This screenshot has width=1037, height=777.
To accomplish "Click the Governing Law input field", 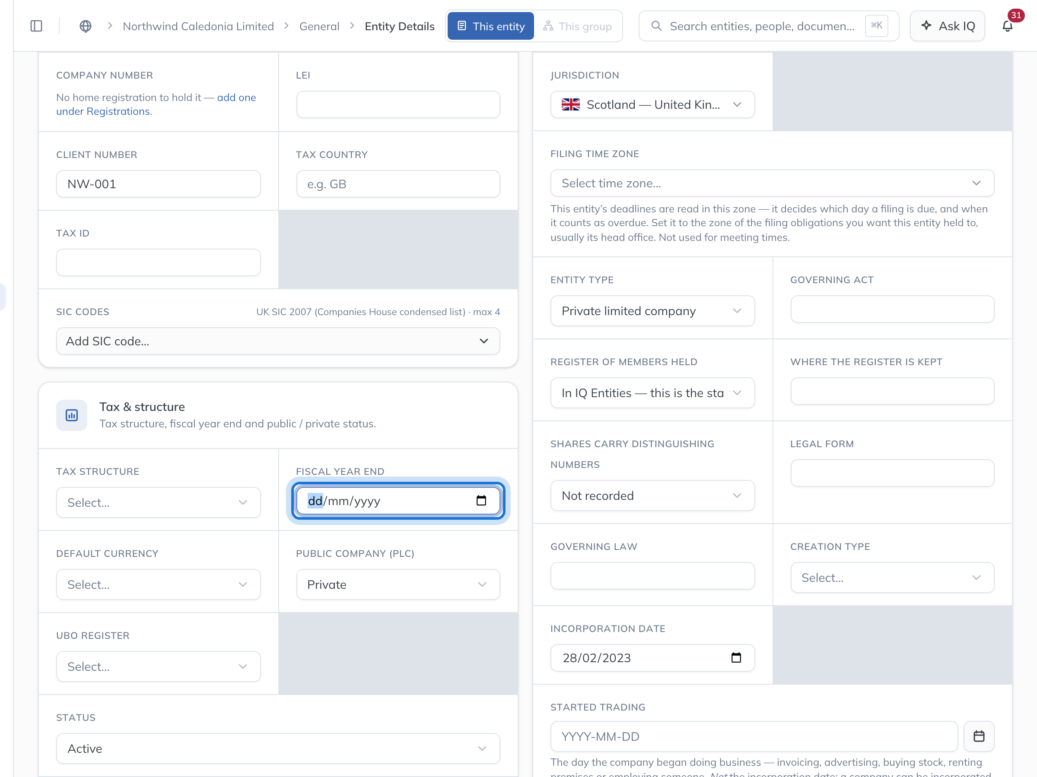I will pos(652,575).
